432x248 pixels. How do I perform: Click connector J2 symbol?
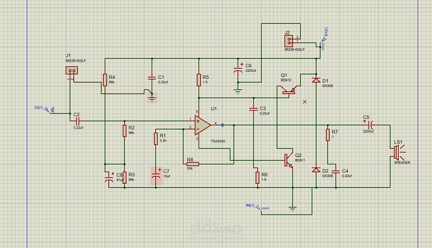coord(290,41)
